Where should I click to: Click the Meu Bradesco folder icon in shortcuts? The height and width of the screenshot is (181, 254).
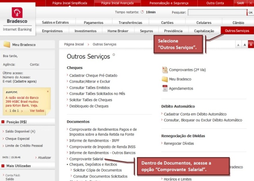(x=165, y=79)
